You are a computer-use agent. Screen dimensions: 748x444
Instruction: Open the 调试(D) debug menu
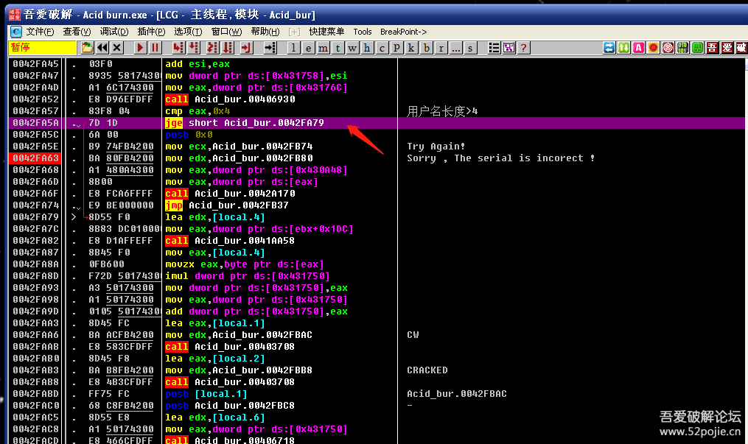(x=113, y=32)
